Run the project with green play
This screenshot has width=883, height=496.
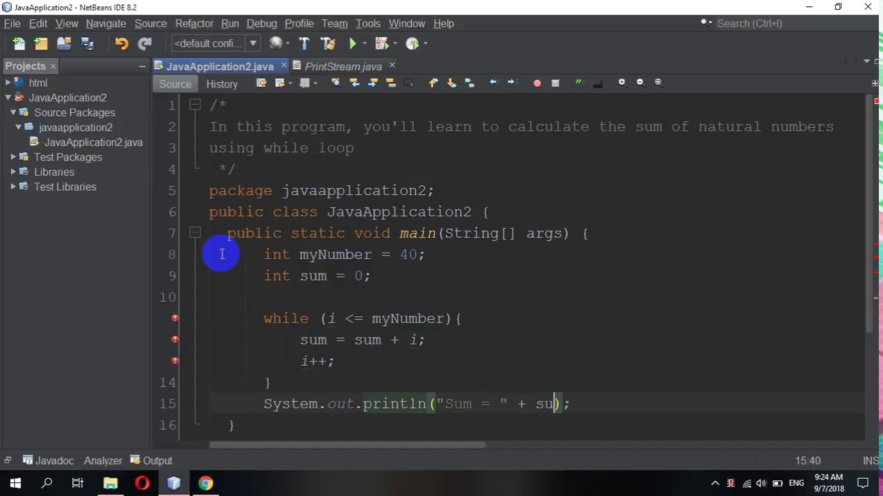353,43
